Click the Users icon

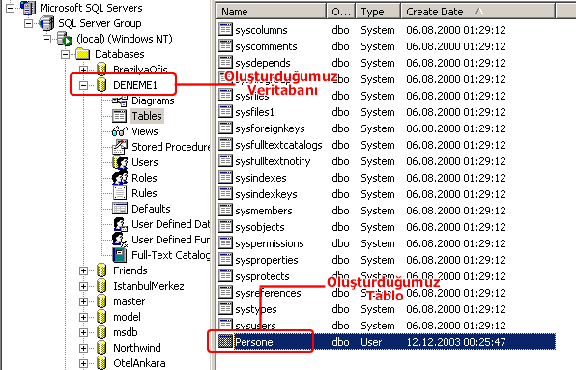[120, 162]
